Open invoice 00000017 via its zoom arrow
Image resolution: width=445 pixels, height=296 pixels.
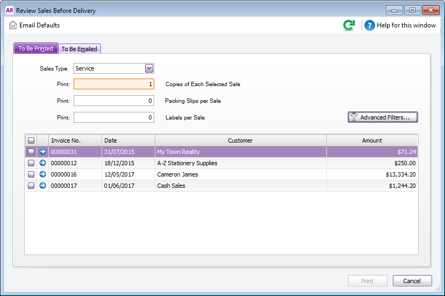(42, 186)
